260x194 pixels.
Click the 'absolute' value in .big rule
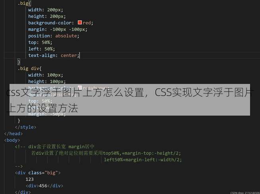[66, 36]
